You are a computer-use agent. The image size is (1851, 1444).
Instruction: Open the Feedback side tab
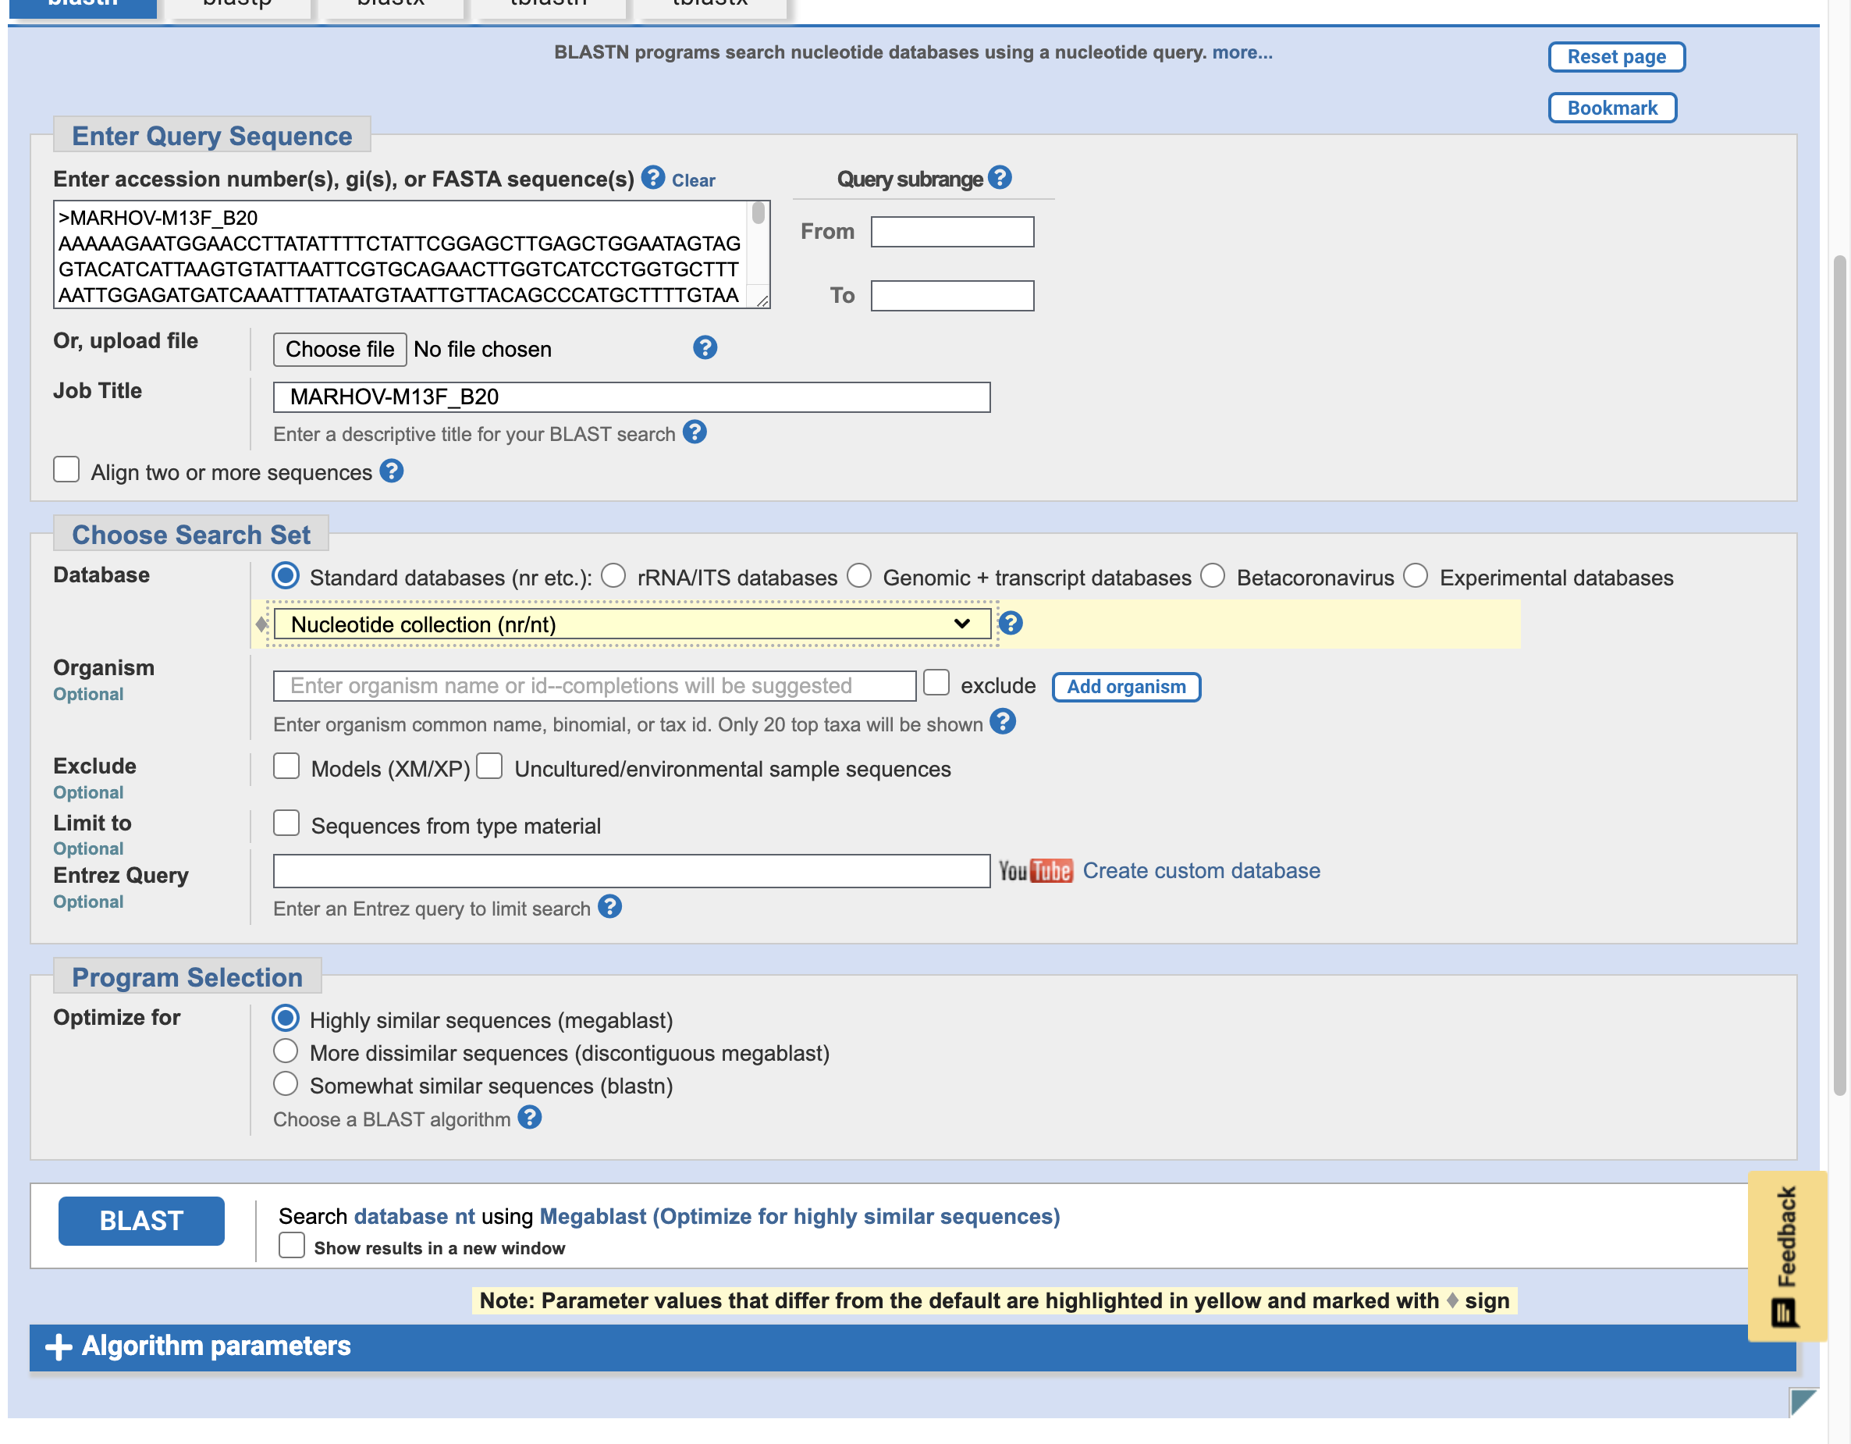point(1786,1256)
